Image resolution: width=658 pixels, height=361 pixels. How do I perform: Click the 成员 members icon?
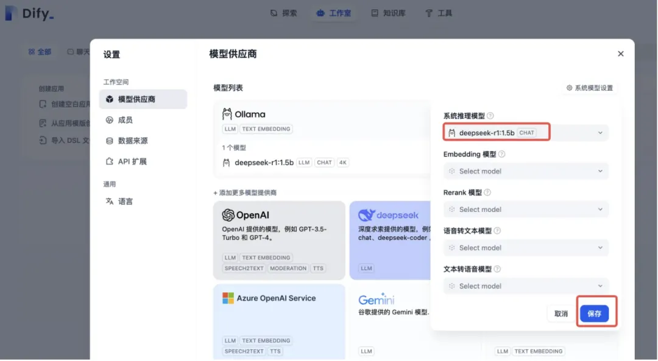coord(110,121)
